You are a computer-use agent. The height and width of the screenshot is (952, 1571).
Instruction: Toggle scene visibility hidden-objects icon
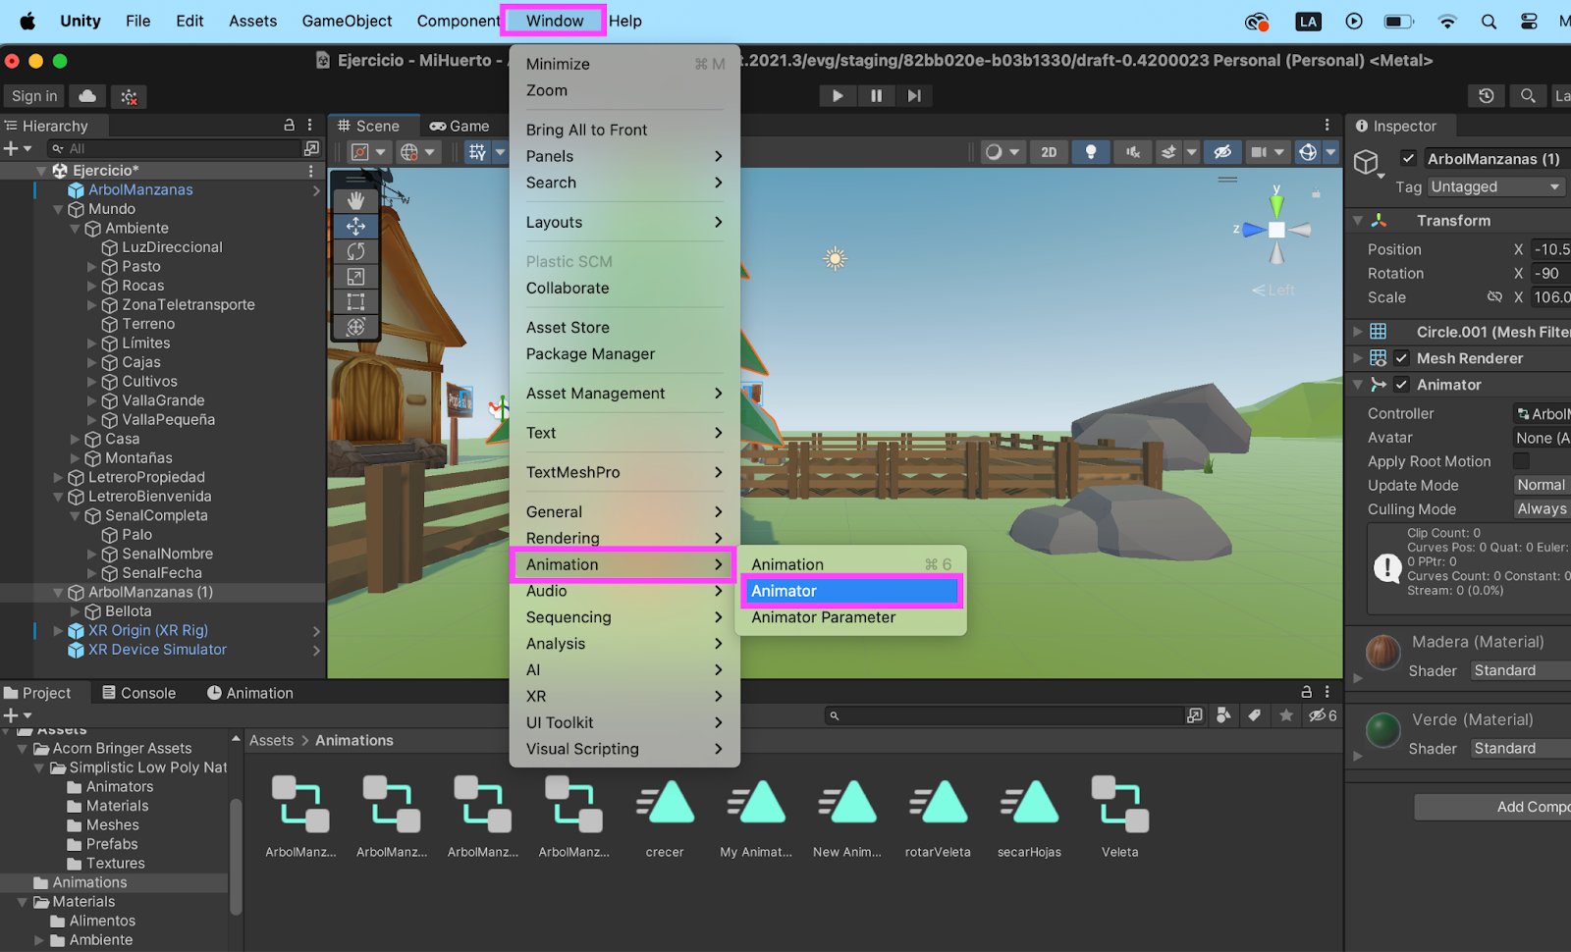click(x=1222, y=152)
